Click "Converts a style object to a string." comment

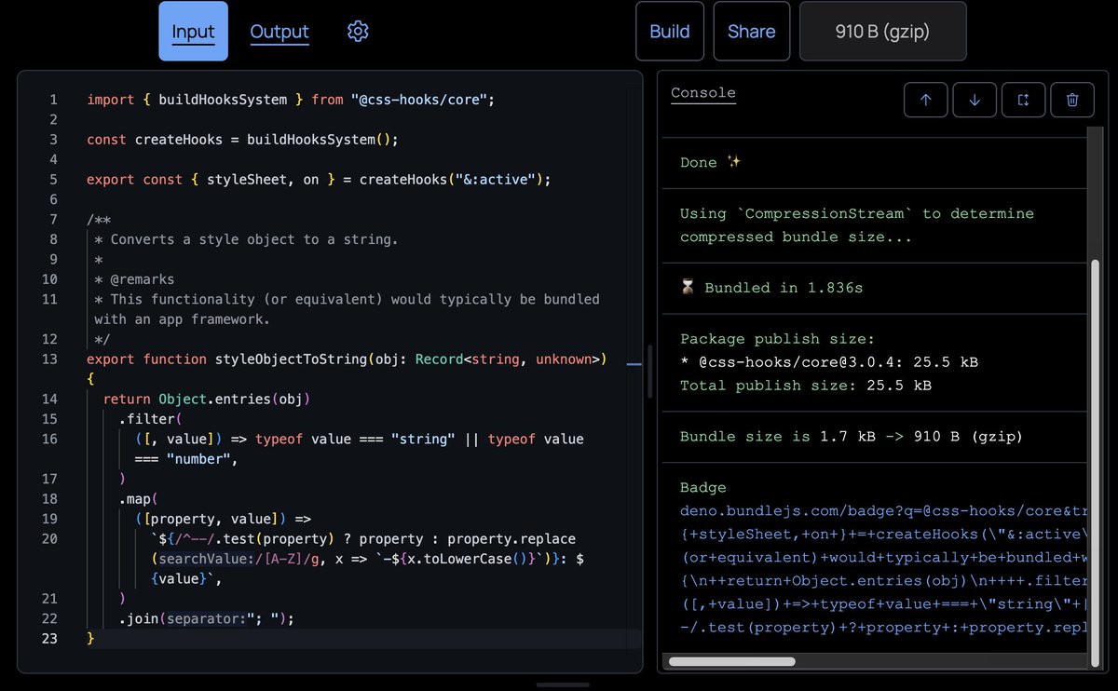254,239
